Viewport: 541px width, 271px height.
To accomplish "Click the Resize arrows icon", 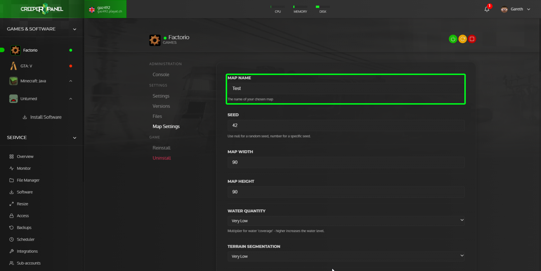I will click(x=12, y=204).
